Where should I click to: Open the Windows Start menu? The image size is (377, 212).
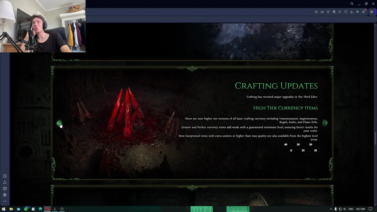(4, 209)
